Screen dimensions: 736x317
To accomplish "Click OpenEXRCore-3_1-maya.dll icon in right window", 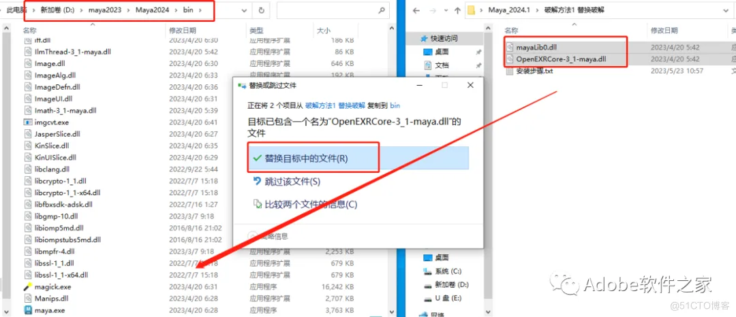I will tap(510, 59).
